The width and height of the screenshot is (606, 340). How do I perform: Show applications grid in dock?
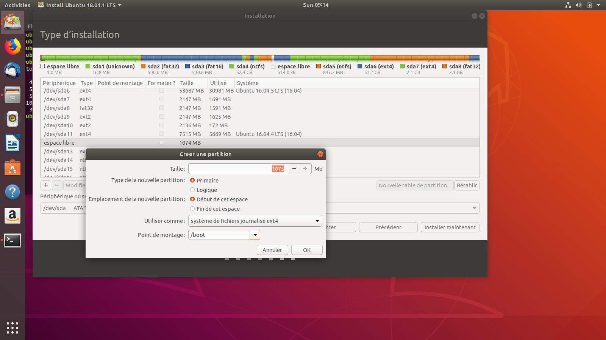coord(12,328)
